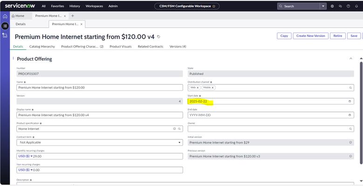Open the Catalog Hierarchy tab
Viewport: 363px width, 186px height.
[42, 47]
